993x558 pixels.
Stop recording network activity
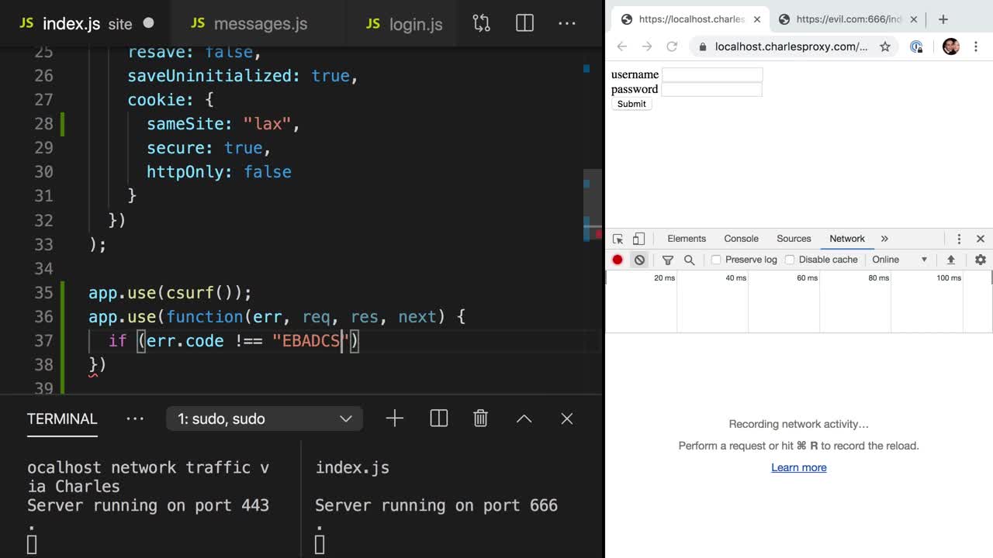click(618, 260)
